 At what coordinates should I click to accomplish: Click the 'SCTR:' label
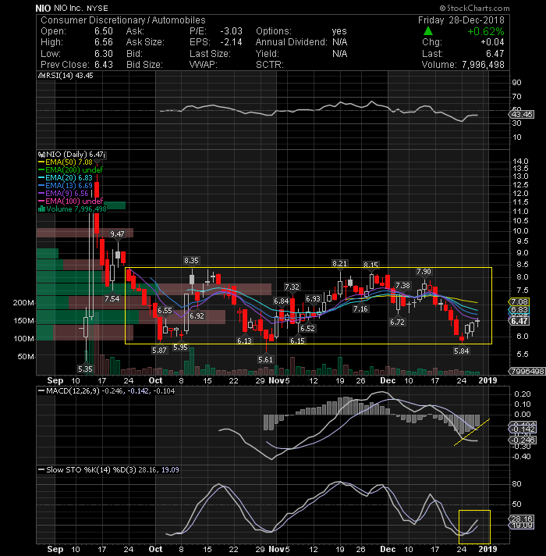tap(269, 65)
